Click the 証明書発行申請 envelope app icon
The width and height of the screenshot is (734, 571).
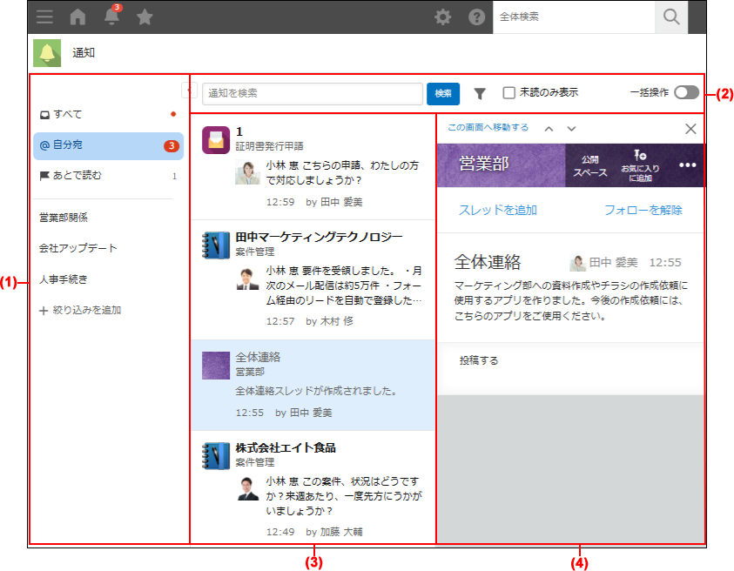coord(216,140)
